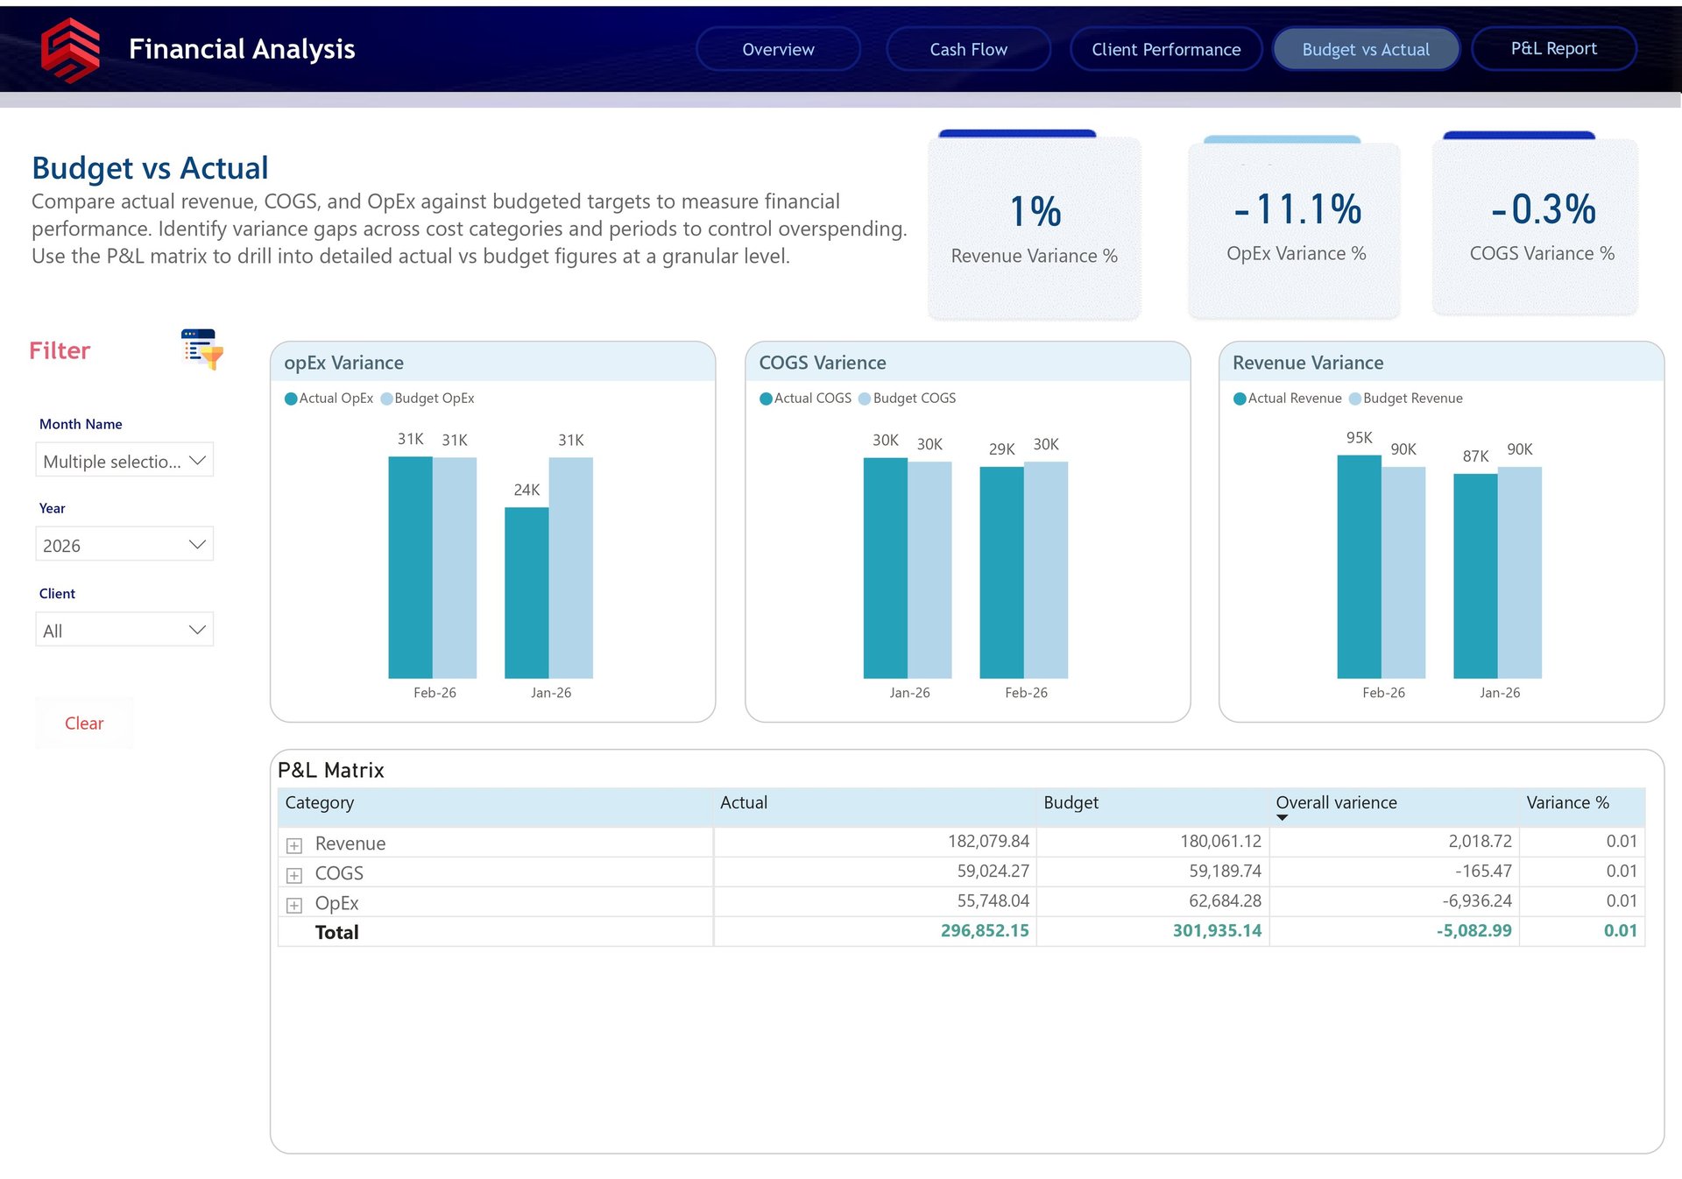Open the Client filter dropdown
The height and width of the screenshot is (1179, 1682).
pyautogui.click(x=124, y=630)
